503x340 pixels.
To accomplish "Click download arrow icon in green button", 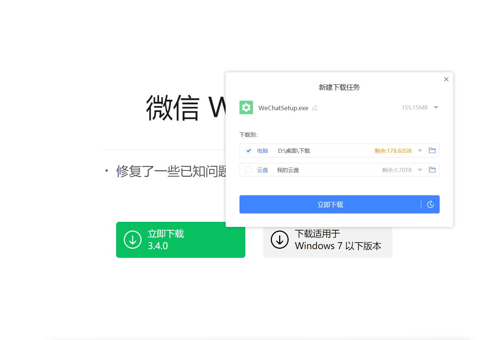I will click(132, 240).
